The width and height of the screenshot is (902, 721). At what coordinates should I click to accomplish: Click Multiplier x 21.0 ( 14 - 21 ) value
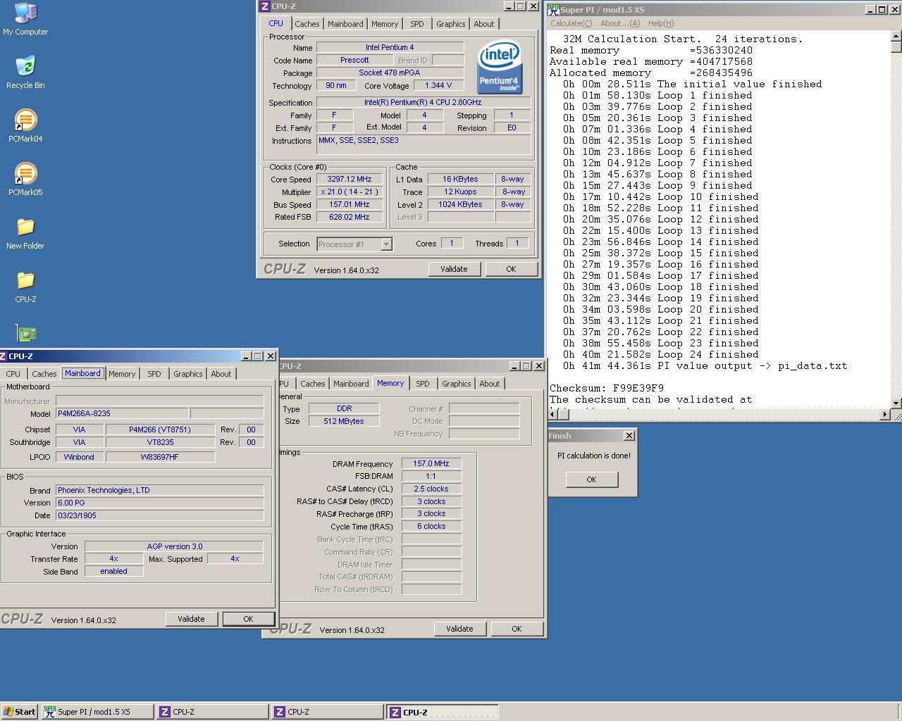coord(350,192)
